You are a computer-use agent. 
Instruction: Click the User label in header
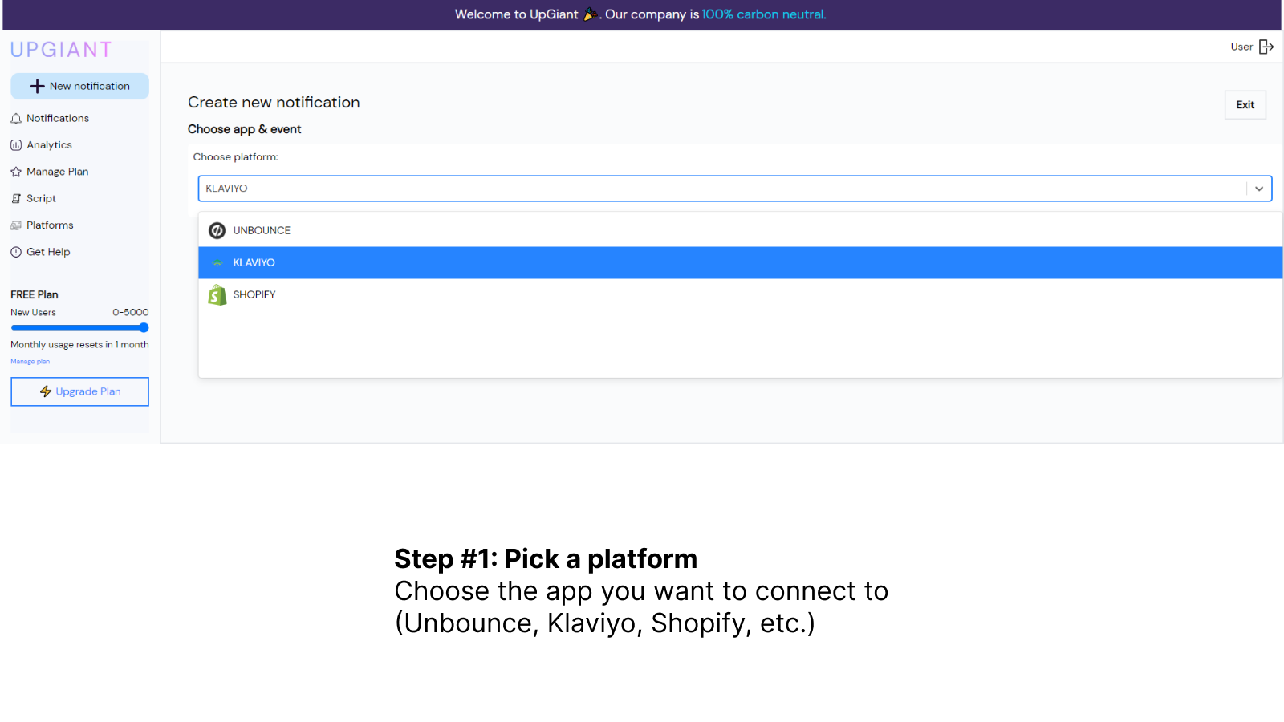tap(1241, 47)
